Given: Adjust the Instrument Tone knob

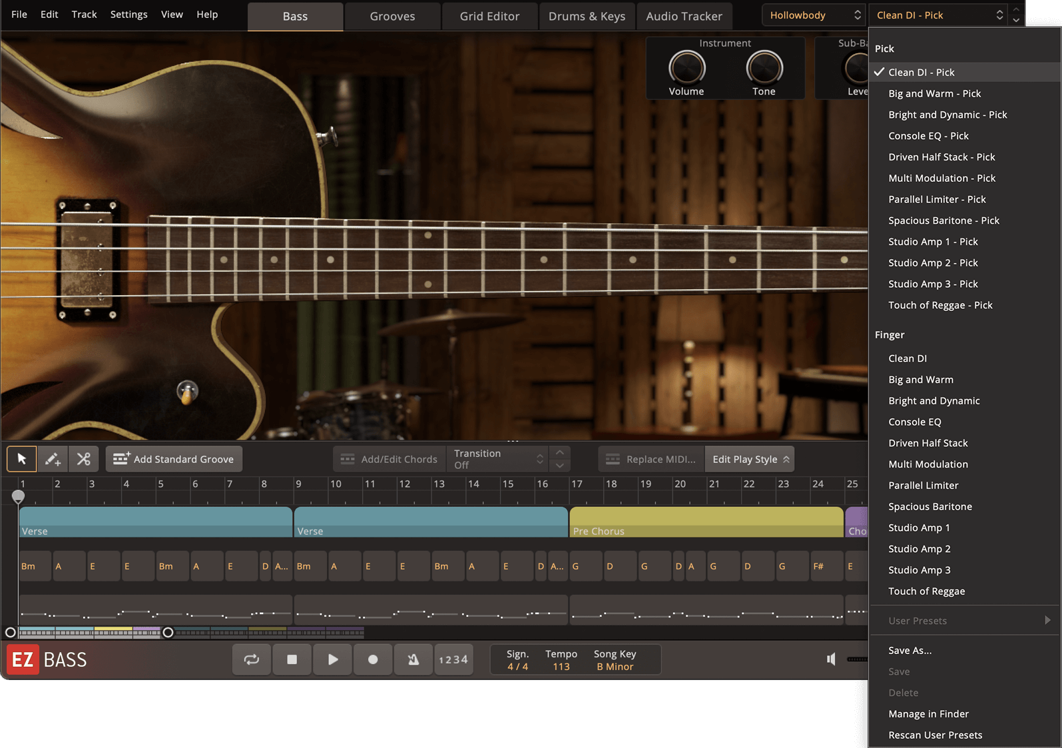Looking at the screenshot, I should pos(764,68).
